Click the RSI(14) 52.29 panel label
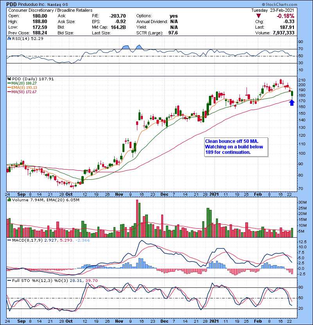The height and width of the screenshot is (325, 313). coord(28,38)
